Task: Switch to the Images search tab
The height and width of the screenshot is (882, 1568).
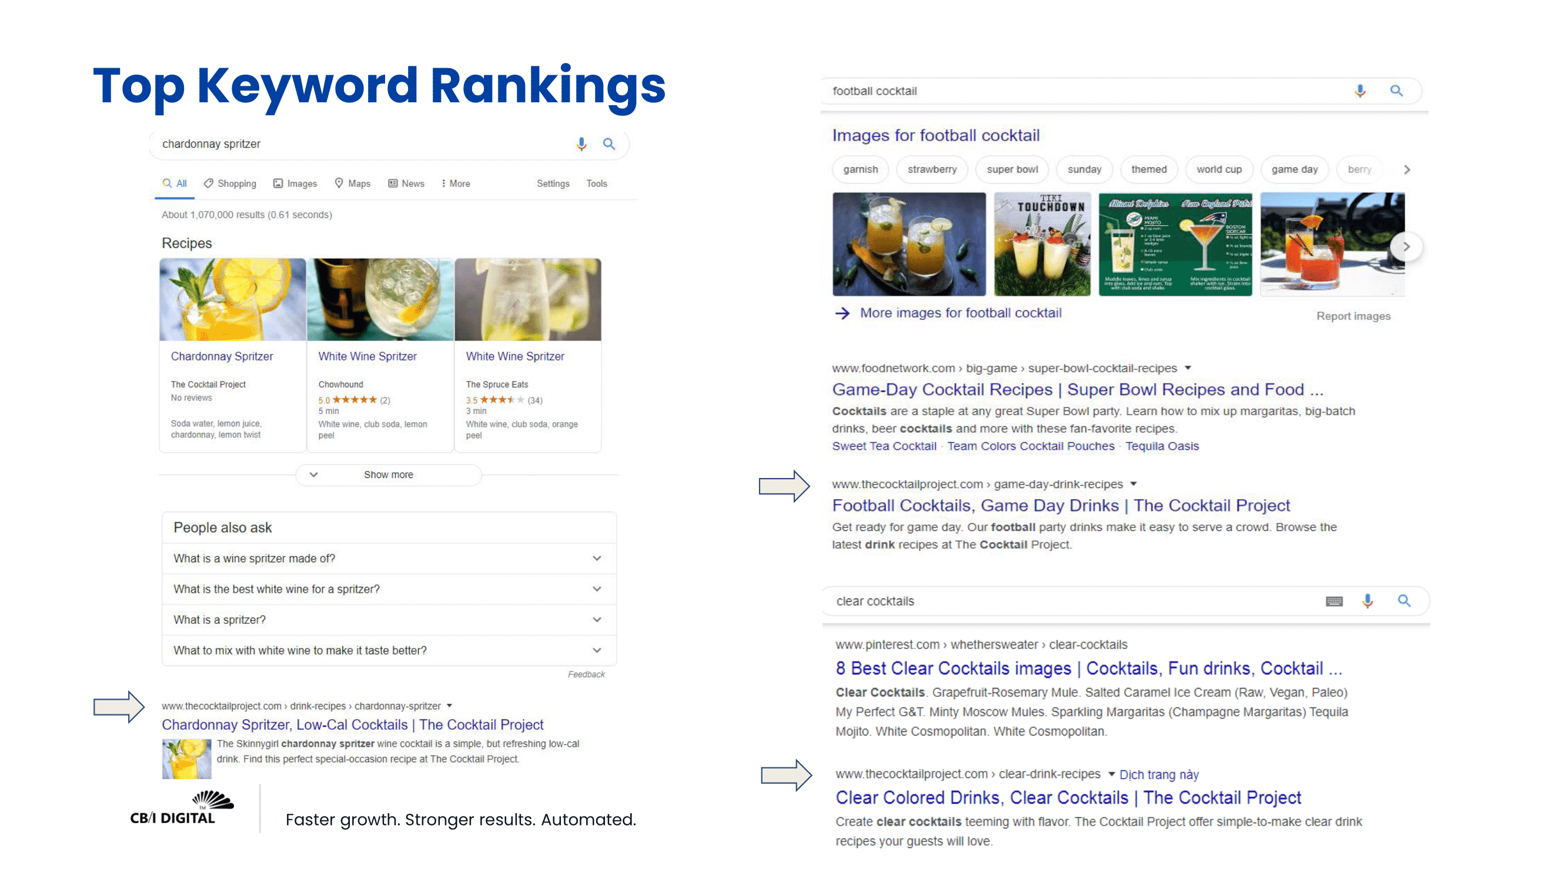Action: [x=295, y=183]
